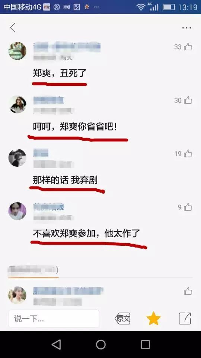This screenshot has height=358, width=201.
Task: Open avatar of the 不喜欢郑爽参加 commenter
Action: pyautogui.click(x=17, y=211)
